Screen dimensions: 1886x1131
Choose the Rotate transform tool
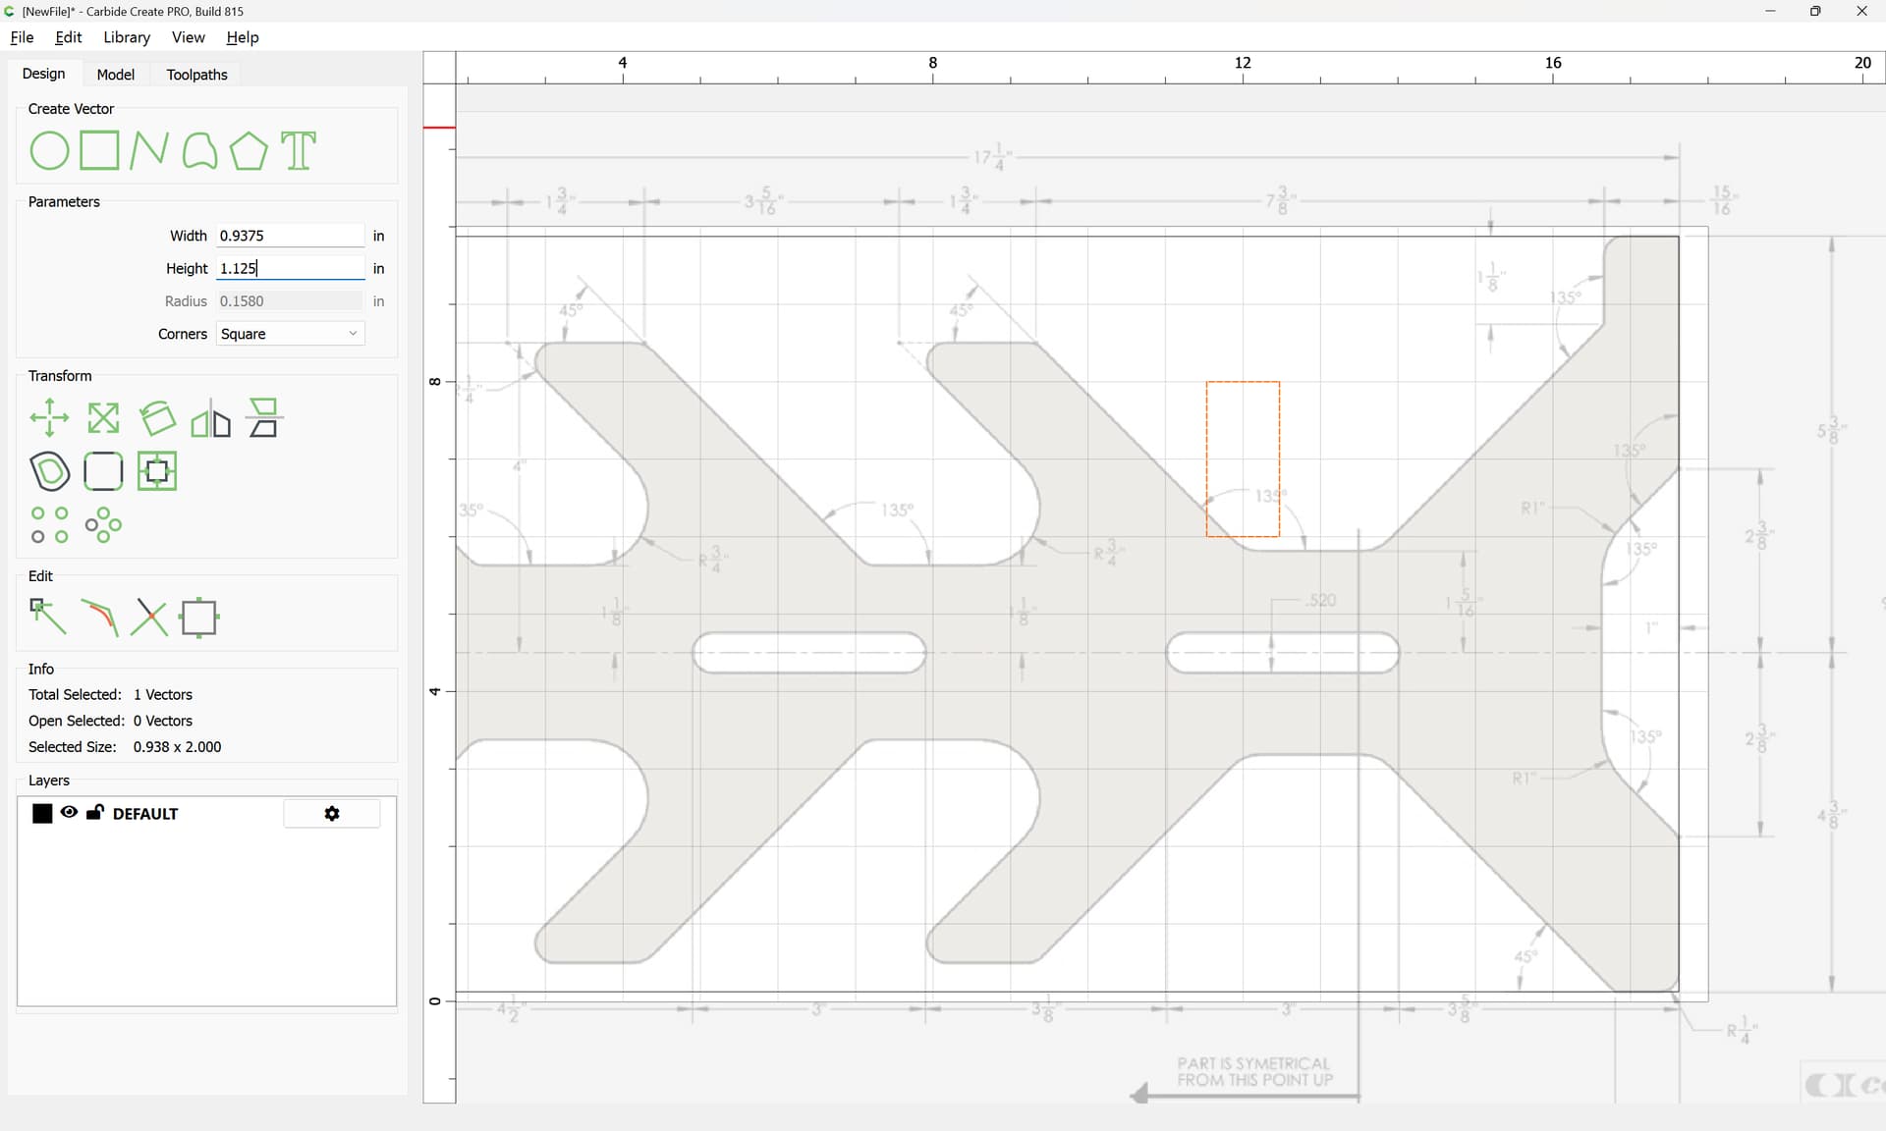coord(157,418)
